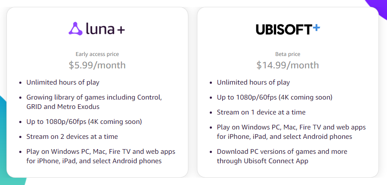Click Ubisoft+ "Up to 1080p/60fps" bullet
The image size is (387, 185).
tap(274, 97)
